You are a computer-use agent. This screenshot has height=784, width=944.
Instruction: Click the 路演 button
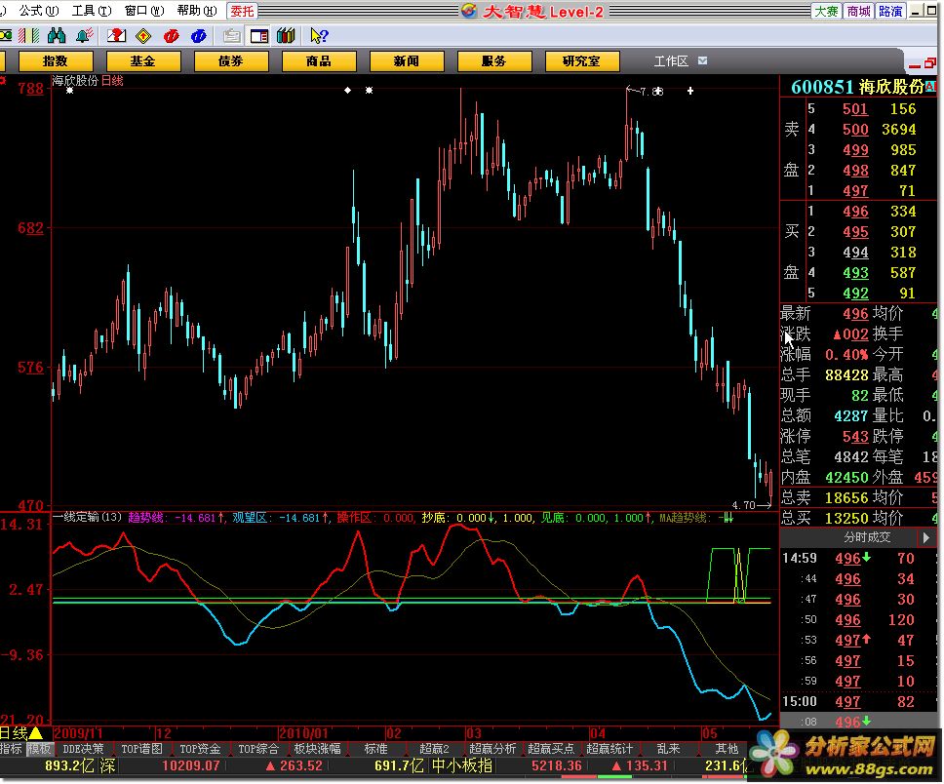890,11
